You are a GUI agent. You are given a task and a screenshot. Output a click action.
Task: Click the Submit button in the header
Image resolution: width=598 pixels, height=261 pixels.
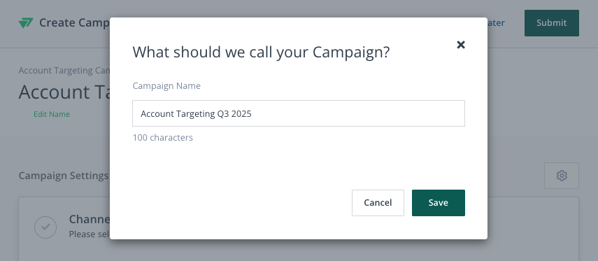(551, 23)
